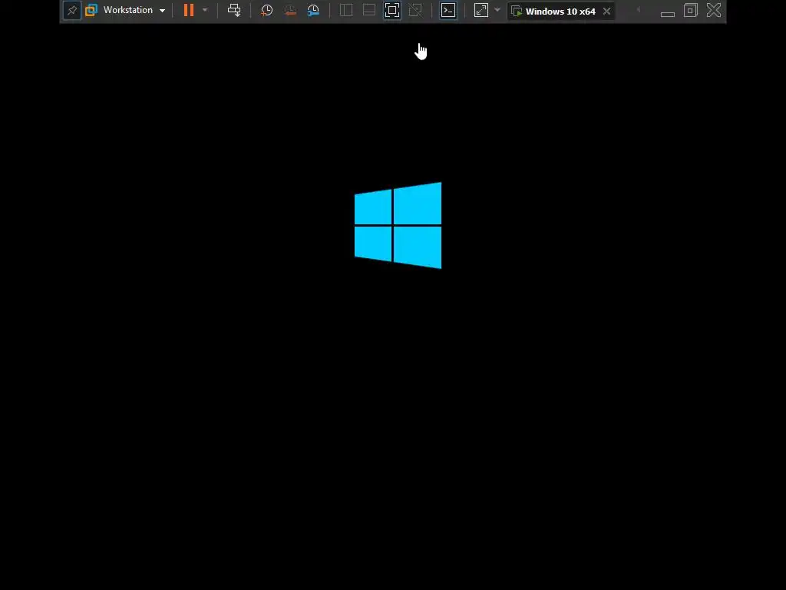Show or hide the library sidebar
The height and width of the screenshot is (590, 786).
(x=346, y=10)
